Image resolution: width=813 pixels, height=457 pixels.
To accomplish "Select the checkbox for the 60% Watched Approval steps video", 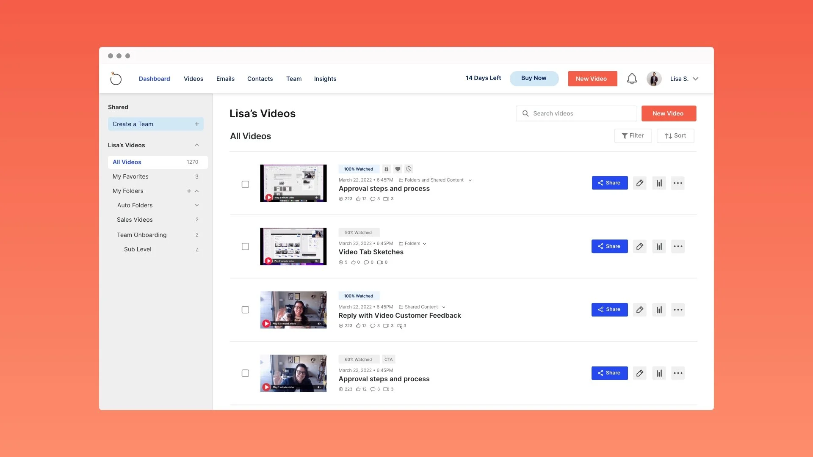I will tap(245, 373).
